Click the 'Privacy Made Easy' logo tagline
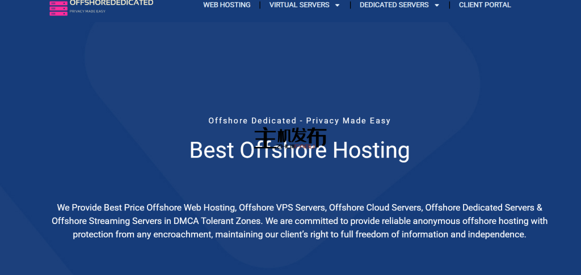Image resolution: width=581 pixels, height=275 pixels. pos(87,11)
